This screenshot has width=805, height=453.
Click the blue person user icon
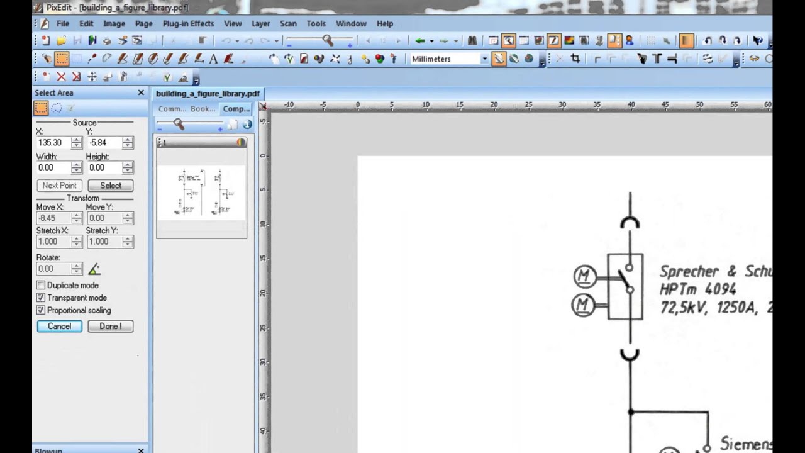point(630,41)
